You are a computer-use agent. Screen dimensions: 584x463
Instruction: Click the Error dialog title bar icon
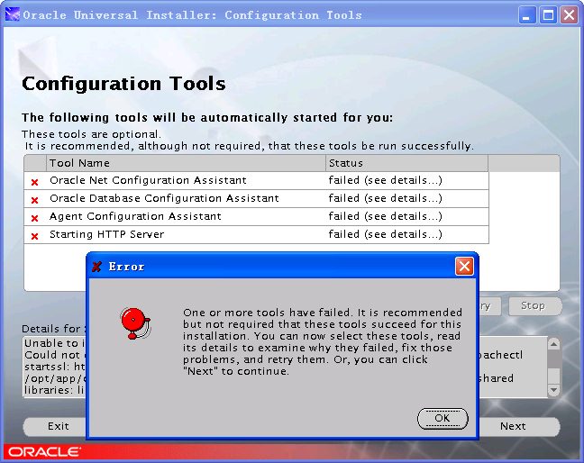point(97,267)
